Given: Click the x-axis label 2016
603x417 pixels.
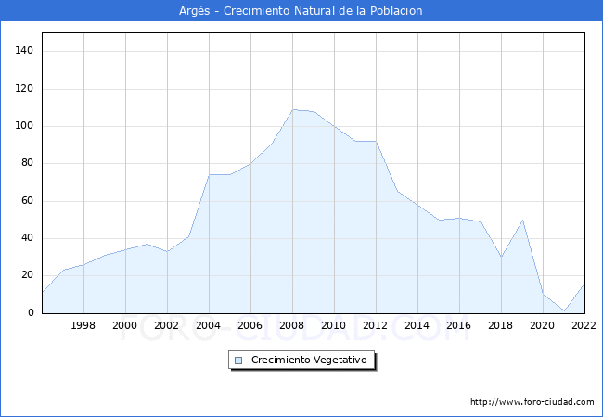Looking at the screenshot, I should pyautogui.click(x=459, y=325).
